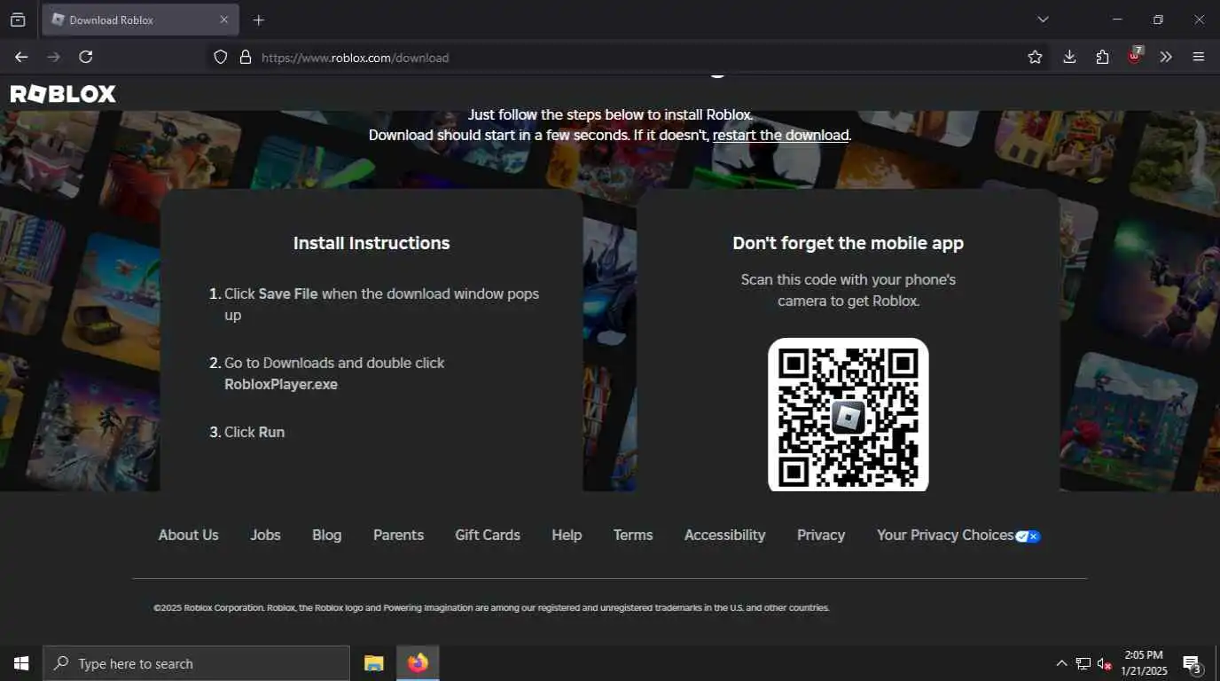Reload the current page
The image size is (1220, 681).
click(x=86, y=57)
